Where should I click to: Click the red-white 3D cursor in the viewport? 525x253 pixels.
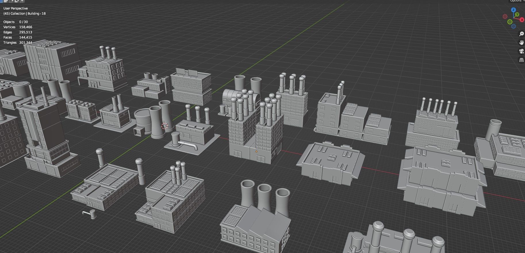pos(165,126)
